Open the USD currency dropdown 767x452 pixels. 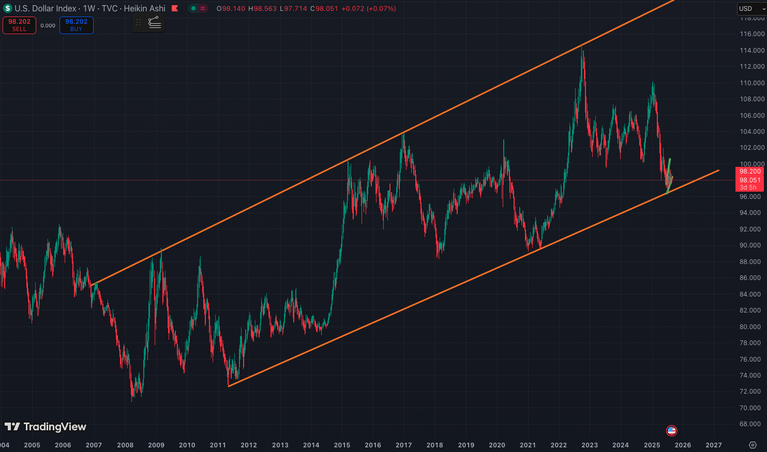tap(750, 8)
